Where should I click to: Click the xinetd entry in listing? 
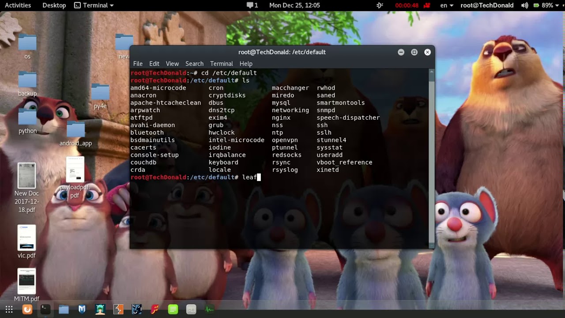[x=328, y=170]
